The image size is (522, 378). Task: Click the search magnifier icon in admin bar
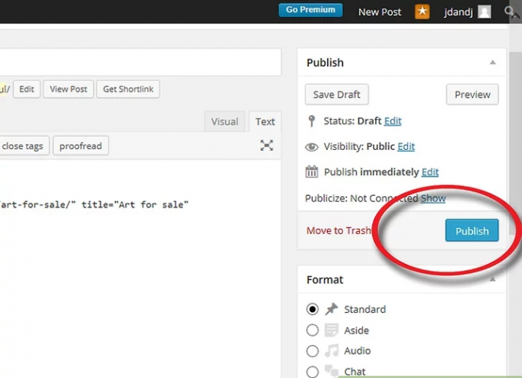pos(511,11)
